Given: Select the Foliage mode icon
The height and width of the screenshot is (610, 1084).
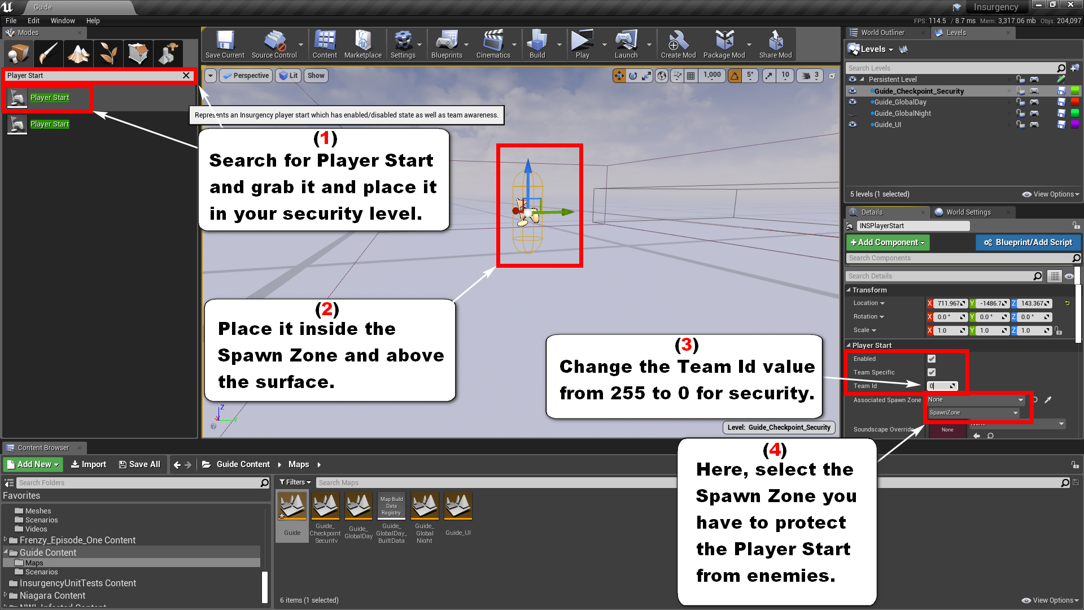Looking at the screenshot, I should pos(108,54).
